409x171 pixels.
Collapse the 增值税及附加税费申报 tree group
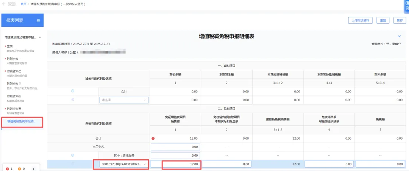(x=40, y=37)
